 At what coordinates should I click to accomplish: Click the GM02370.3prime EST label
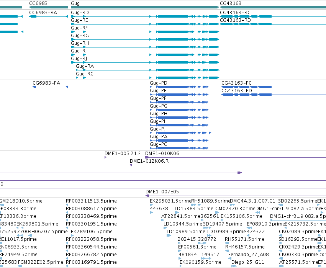click(x=235, y=209)
